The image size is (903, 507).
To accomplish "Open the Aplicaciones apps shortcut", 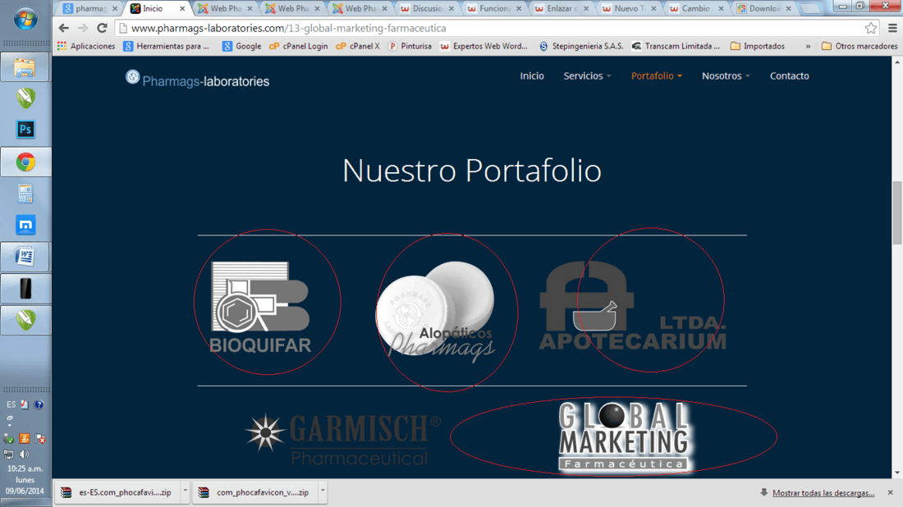I will pyautogui.click(x=86, y=46).
